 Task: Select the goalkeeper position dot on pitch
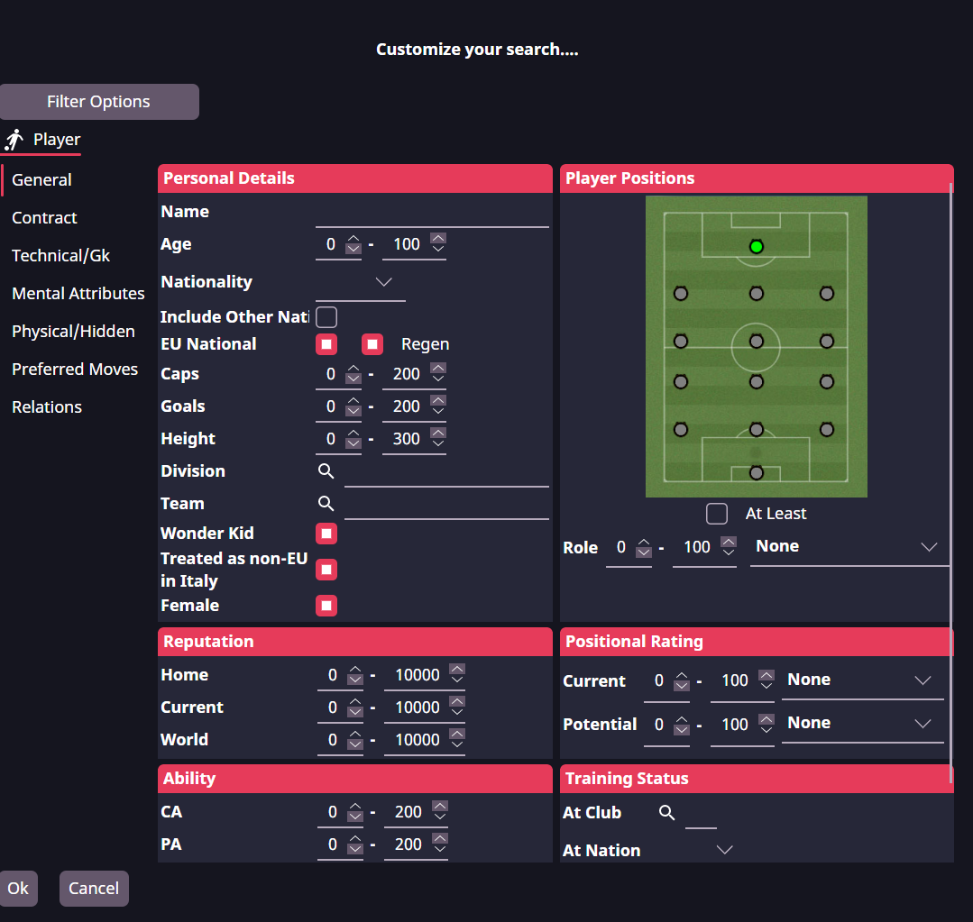(x=757, y=473)
